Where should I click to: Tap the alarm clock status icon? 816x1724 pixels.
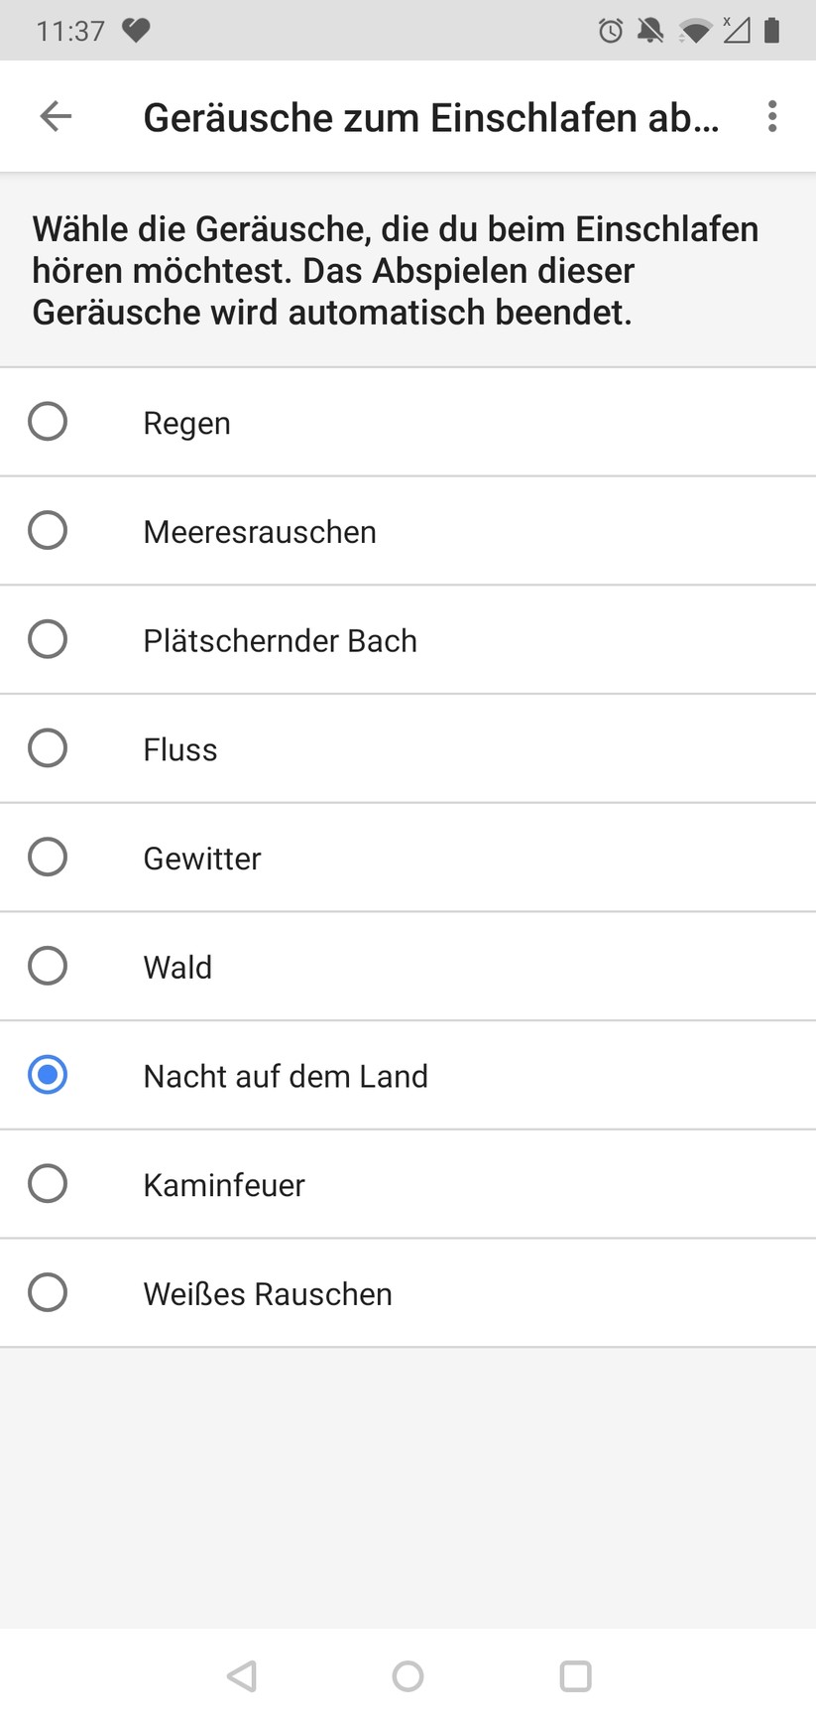pyautogui.click(x=611, y=31)
